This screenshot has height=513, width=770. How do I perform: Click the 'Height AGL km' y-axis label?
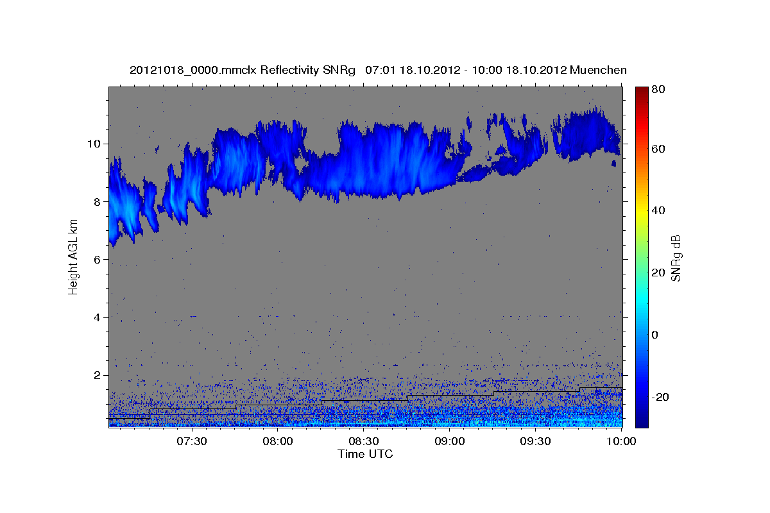(x=74, y=256)
